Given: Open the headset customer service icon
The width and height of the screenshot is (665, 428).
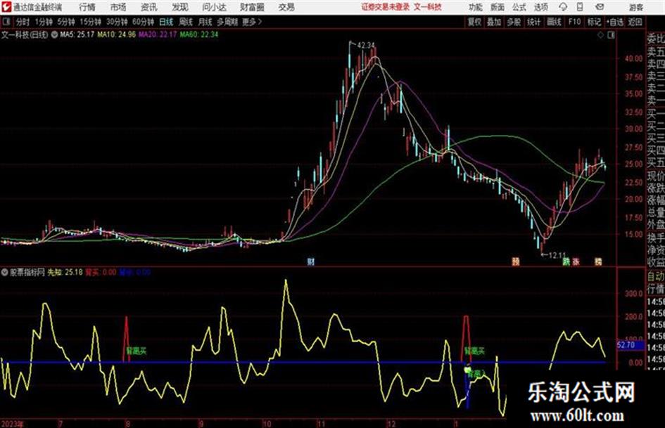Looking at the screenshot, I should coord(563,7).
